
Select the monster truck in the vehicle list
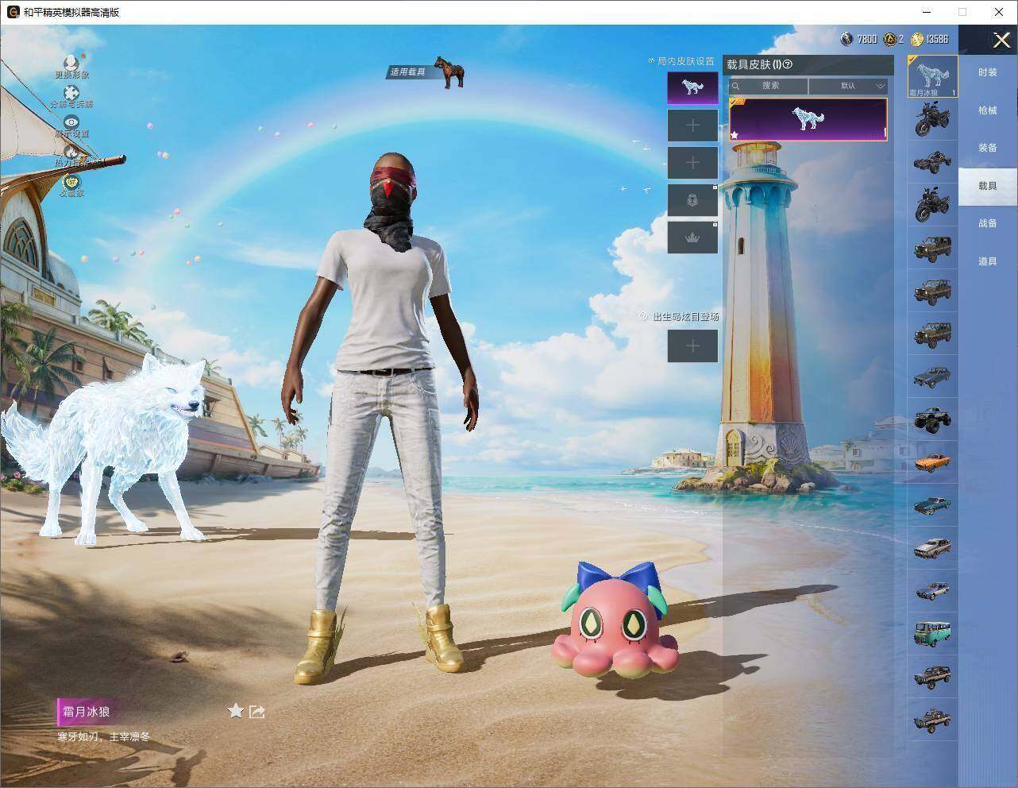pos(933,419)
